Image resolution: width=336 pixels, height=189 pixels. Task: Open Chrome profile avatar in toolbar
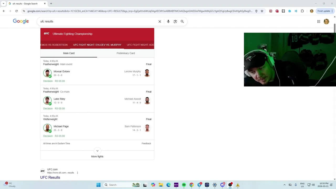pos(312,11)
